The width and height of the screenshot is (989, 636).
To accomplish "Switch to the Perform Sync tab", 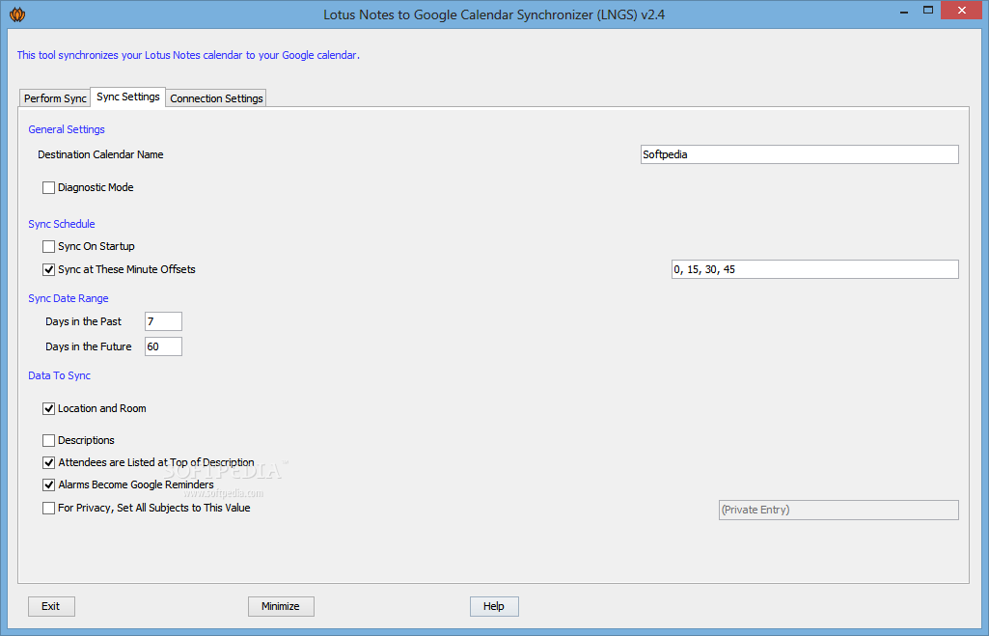I will pyautogui.click(x=55, y=98).
